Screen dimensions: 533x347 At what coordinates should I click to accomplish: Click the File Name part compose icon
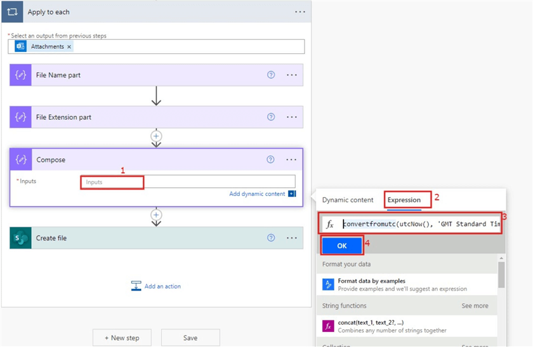tap(21, 75)
